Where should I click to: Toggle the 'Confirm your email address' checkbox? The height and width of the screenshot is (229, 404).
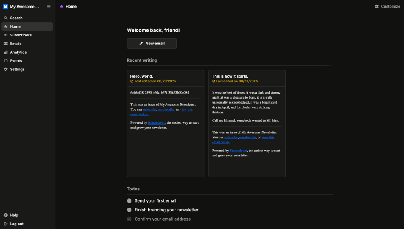[129, 219]
